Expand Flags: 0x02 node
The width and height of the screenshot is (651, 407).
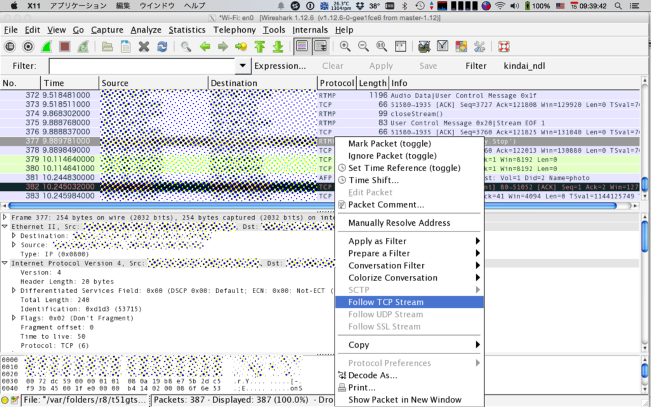[x=14, y=318]
